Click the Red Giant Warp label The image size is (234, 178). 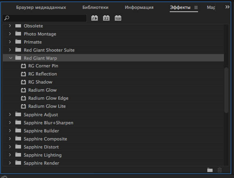40,58
